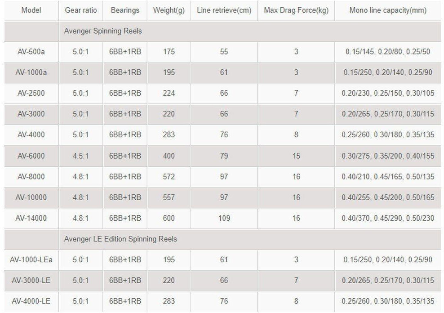Click the AV-6000 model name
This screenshot has width=444, height=313.
31,156
